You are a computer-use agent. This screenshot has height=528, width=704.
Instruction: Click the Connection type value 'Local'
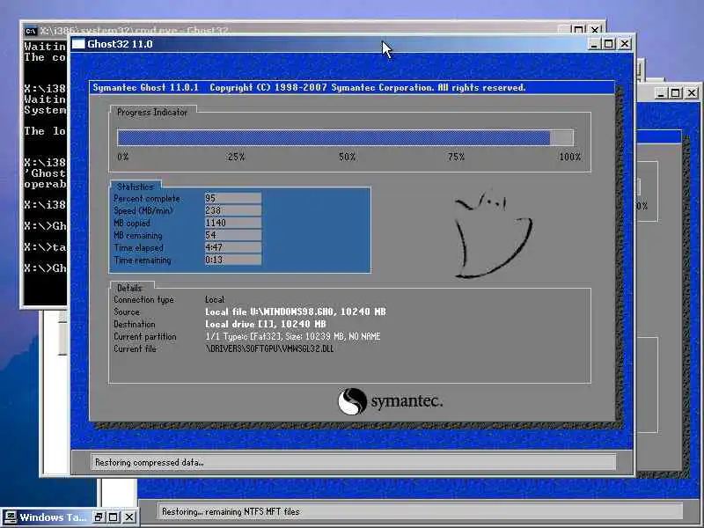[215, 299]
